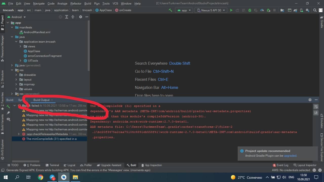Collapse the Build failed tree node

pyautogui.click(x=14, y=106)
